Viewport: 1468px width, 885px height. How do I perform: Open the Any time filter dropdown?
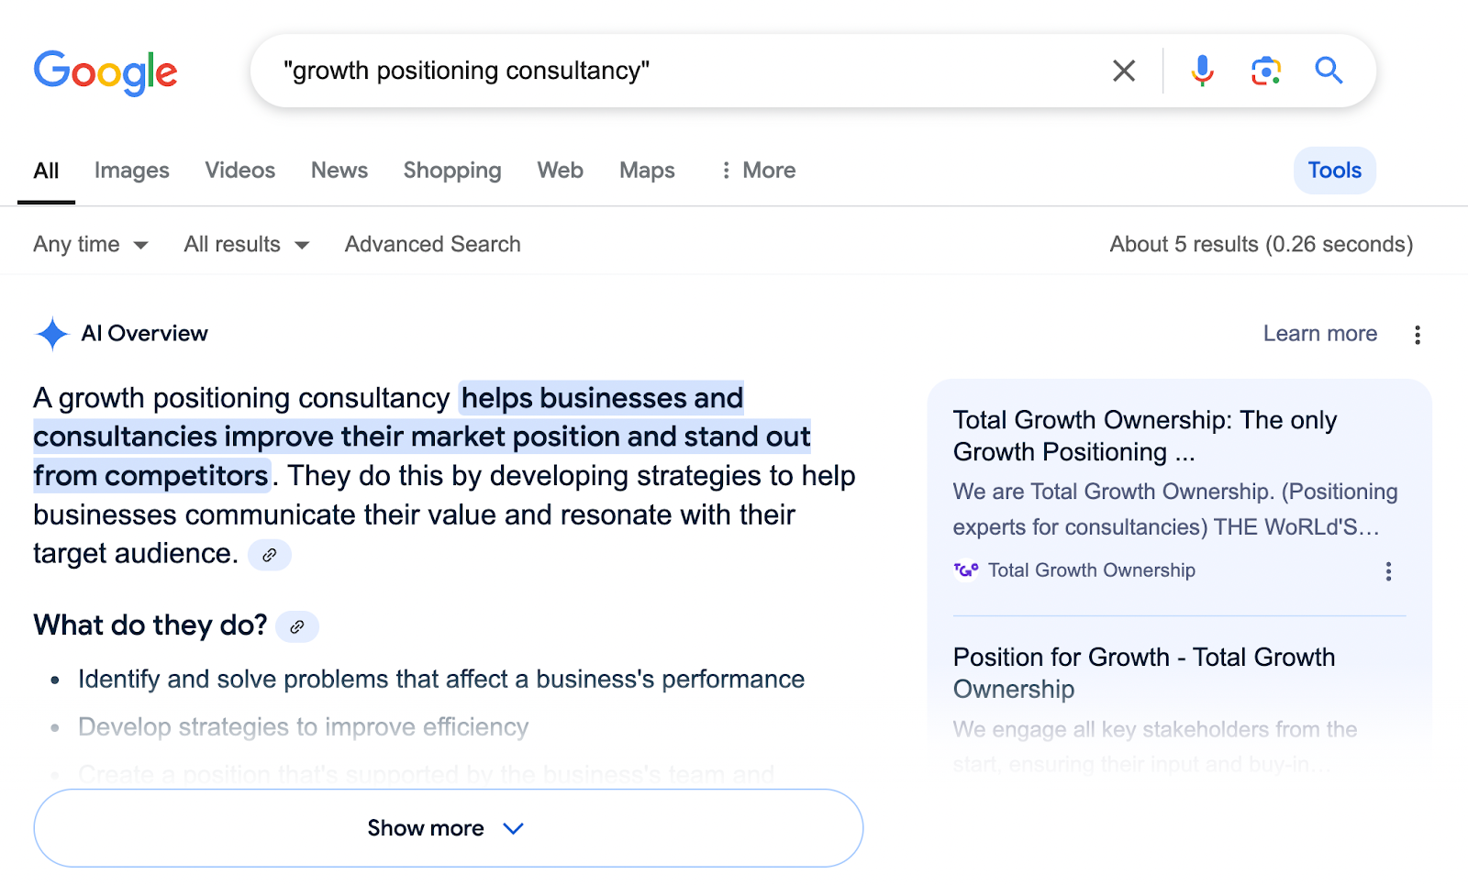(x=91, y=245)
